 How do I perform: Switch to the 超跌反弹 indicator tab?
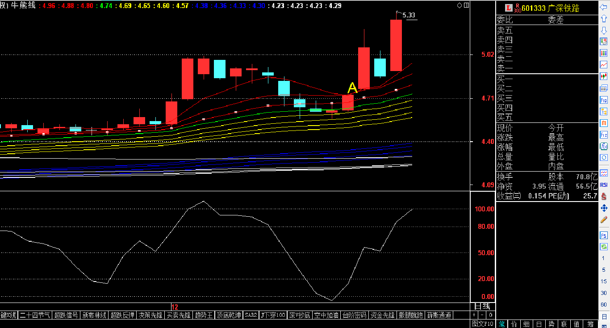point(122,315)
